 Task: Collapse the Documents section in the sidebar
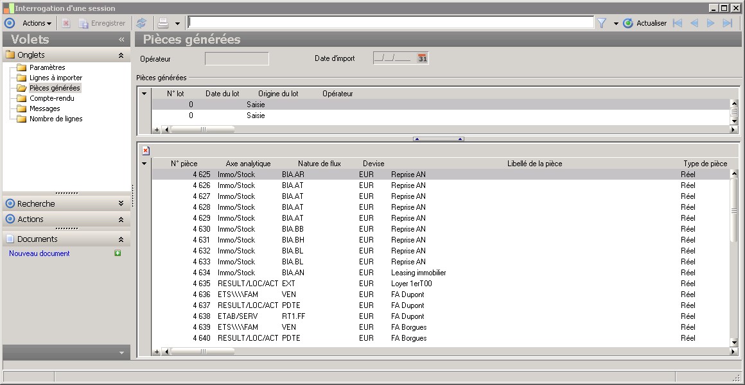pyautogui.click(x=121, y=239)
